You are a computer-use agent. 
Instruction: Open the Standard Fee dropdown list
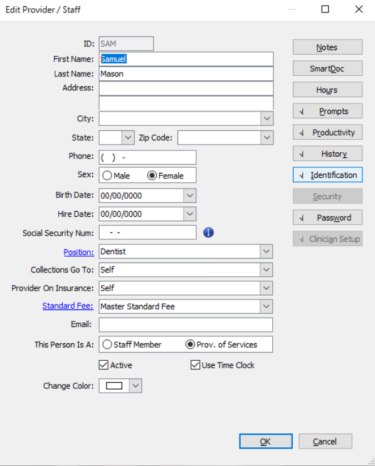tap(267, 306)
